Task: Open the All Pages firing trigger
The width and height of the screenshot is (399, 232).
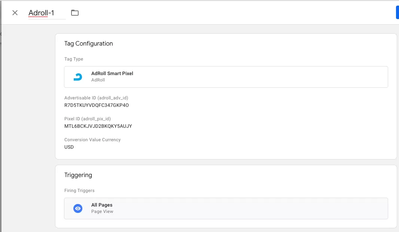Action: [x=226, y=208]
